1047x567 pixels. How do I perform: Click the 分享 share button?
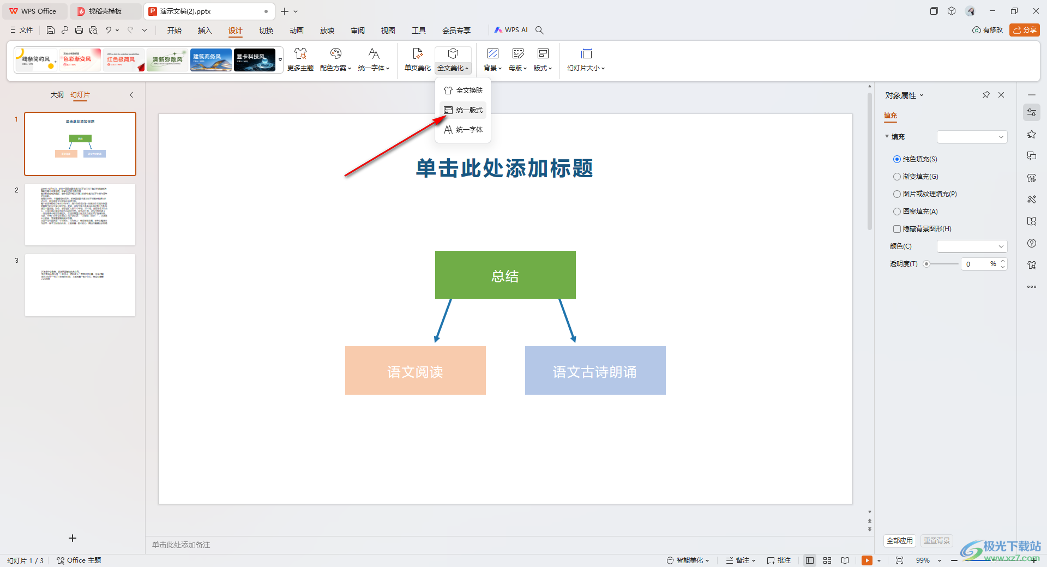[1025, 30]
